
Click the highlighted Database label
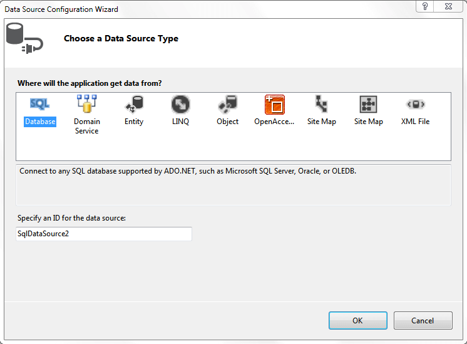pos(40,122)
